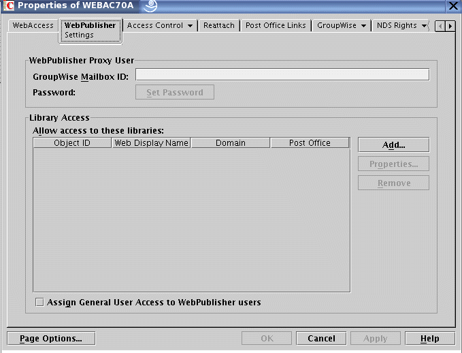
Task: Click the Web Display Name column header
Action: tap(151, 143)
